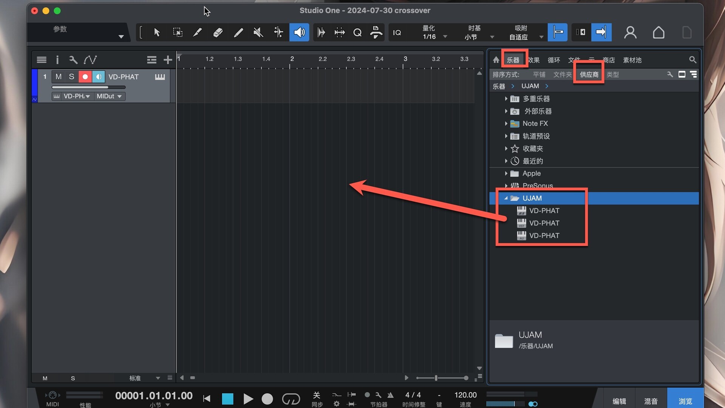Open instrument editor keyboard icon on VD-PHAT track
This screenshot has height=408, width=725.
pos(160,77)
